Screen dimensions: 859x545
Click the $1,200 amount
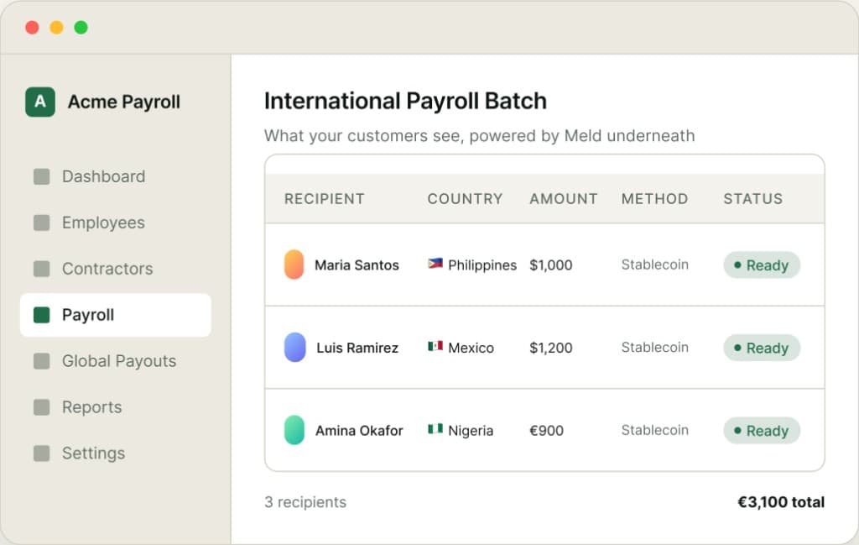(x=550, y=348)
